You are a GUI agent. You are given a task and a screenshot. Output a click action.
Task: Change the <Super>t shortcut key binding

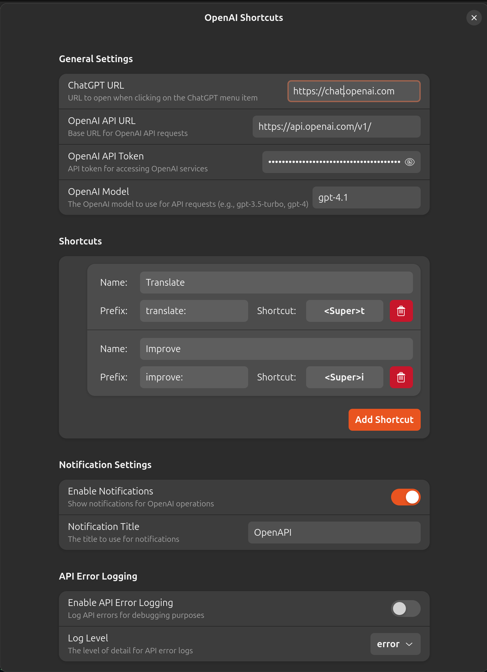(344, 311)
